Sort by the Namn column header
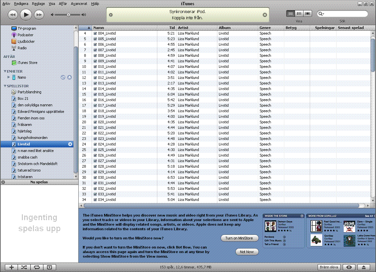This screenshot has width=376, height=272. 124,28
